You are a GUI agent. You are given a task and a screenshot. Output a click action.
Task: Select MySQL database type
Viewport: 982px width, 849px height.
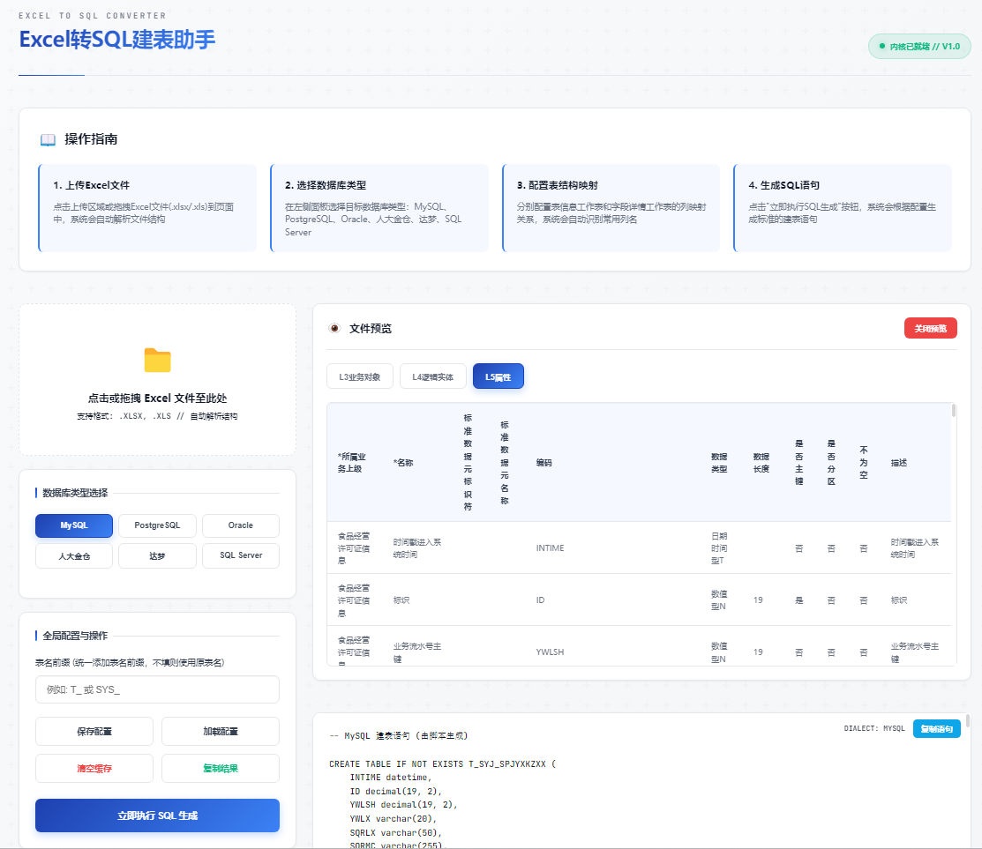point(74,525)
